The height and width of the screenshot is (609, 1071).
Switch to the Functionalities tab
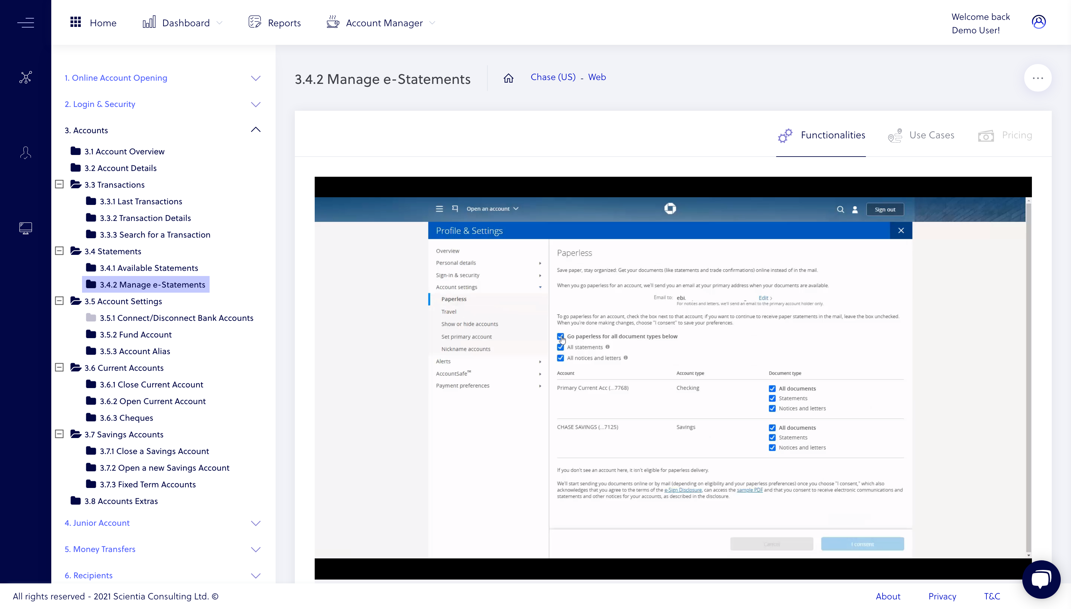point(821,135)
